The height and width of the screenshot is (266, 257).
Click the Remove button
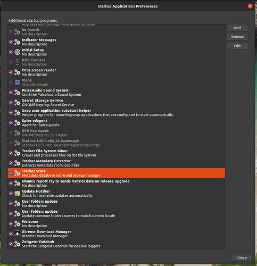[x=237, y=37]
